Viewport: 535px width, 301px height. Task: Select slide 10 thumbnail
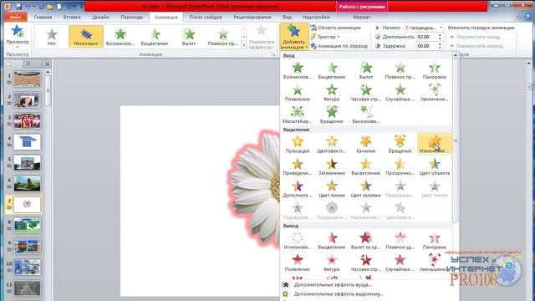tap(27, 268)
